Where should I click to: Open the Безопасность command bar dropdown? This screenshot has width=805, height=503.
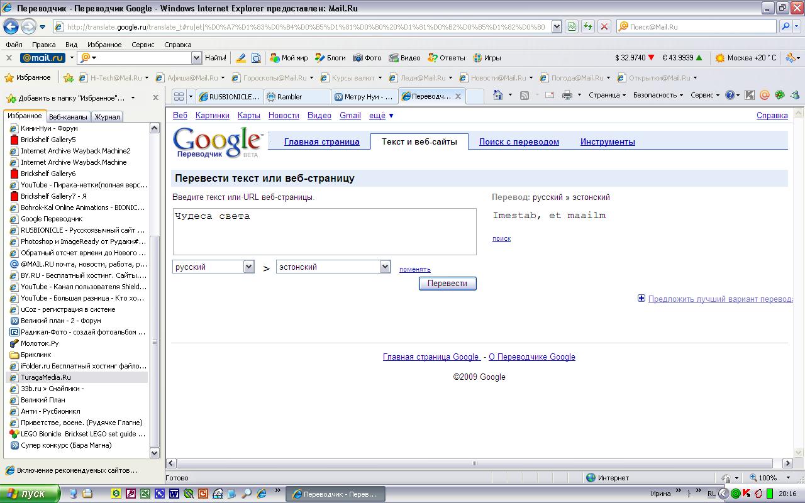658,95
